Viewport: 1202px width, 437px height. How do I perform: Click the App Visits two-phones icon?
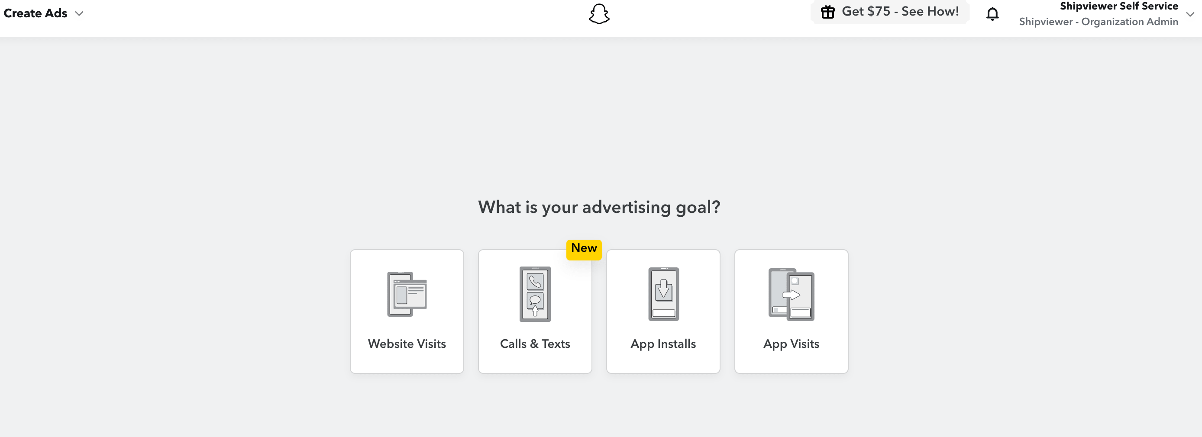coord(791,294)
